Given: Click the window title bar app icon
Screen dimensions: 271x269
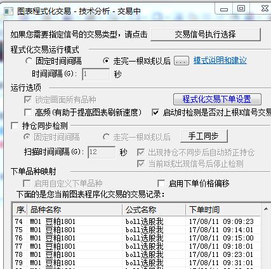Looking at the screenshot, I should point(8,11).
